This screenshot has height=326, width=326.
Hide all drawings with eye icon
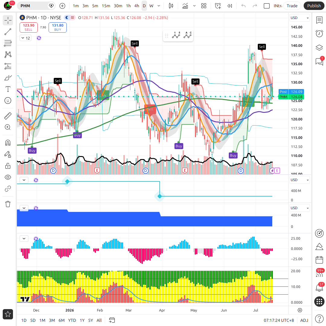[x=8, y=177]
